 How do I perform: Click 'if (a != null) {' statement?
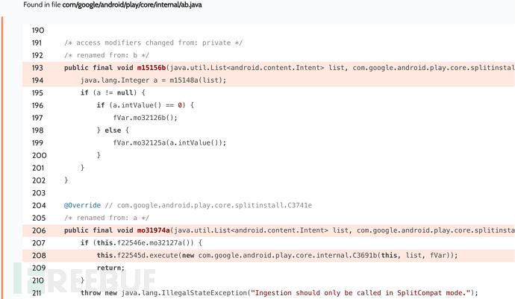[x=113, y=92]
